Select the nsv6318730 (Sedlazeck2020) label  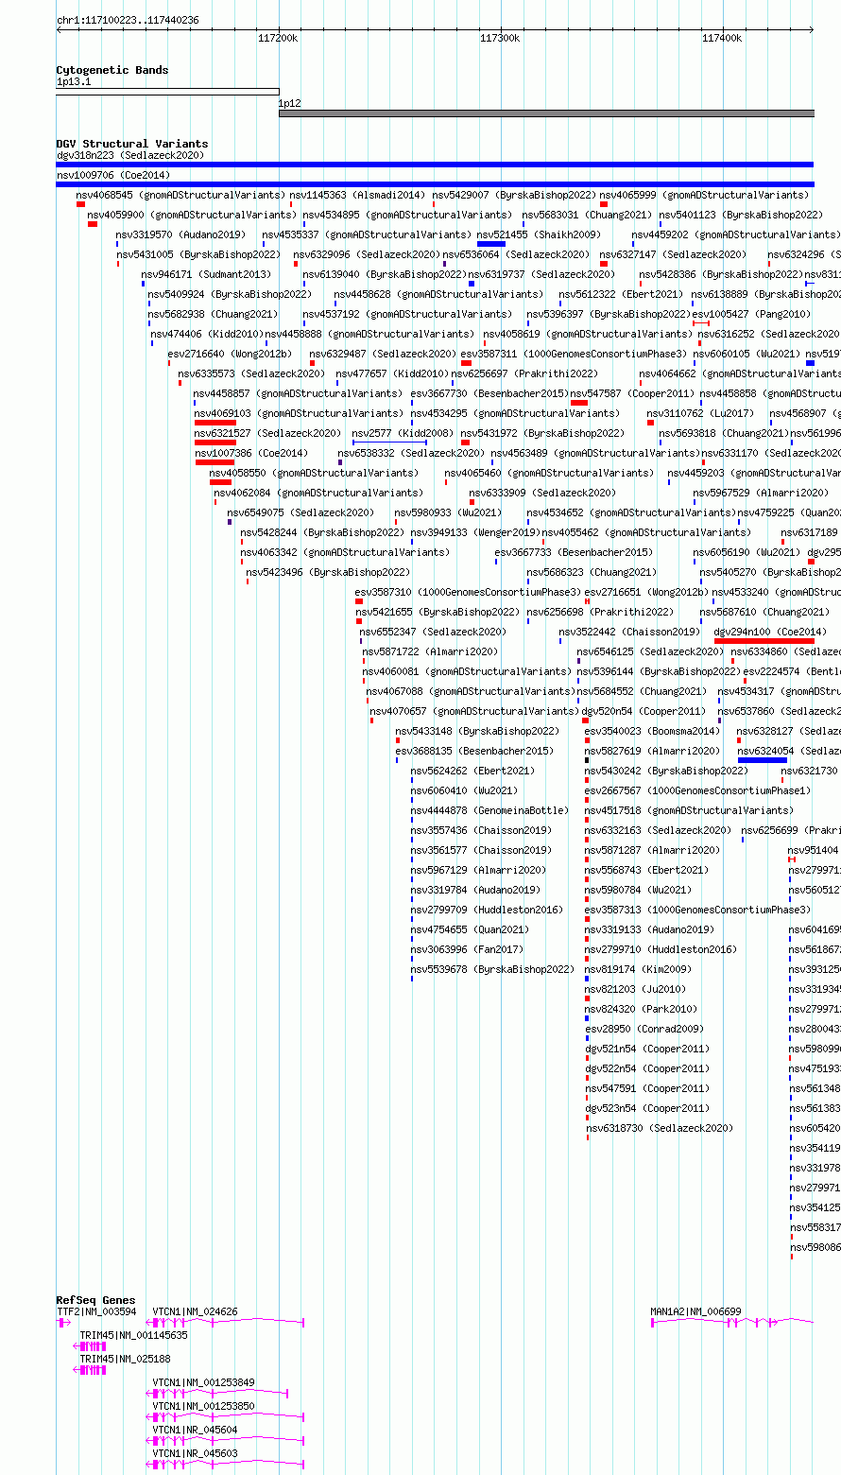point(659,1128)
